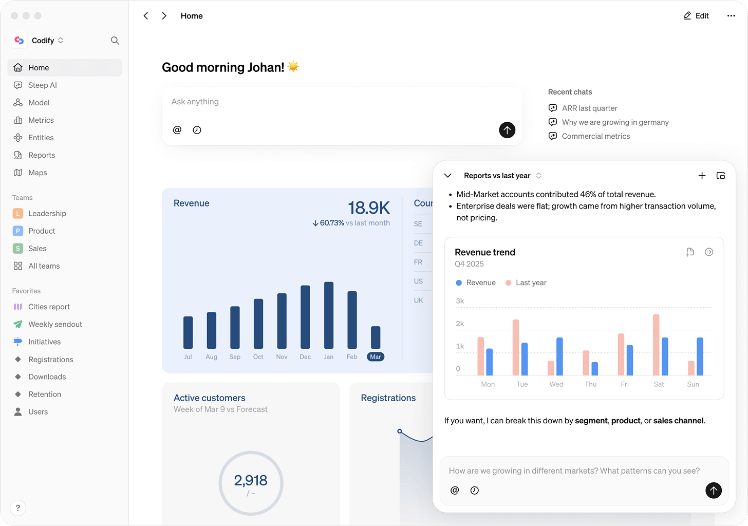Open Metrics from the sidebar
The image size is (748, 526).
click(41, 120)
